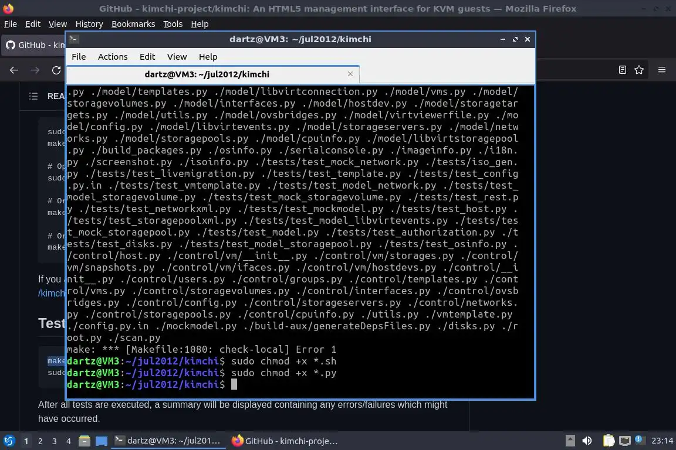Viewport: 676px width, 450px height.
Task: Switch to workspace 2
Action: coord(40,441)
